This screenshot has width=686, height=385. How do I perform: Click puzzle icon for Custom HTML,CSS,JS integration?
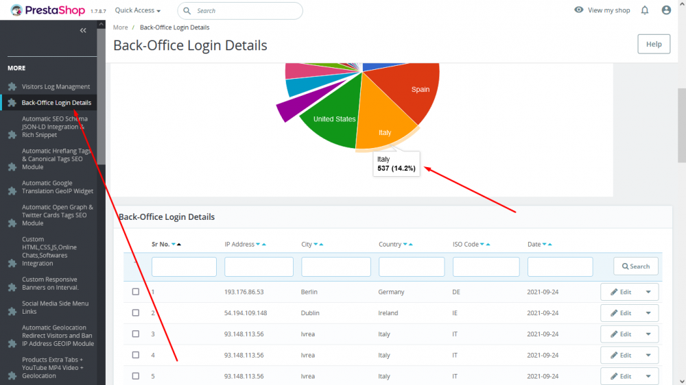pyautogui.click(x=12, y=263)
